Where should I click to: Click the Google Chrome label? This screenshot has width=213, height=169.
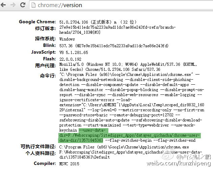[x=37, y=22]
